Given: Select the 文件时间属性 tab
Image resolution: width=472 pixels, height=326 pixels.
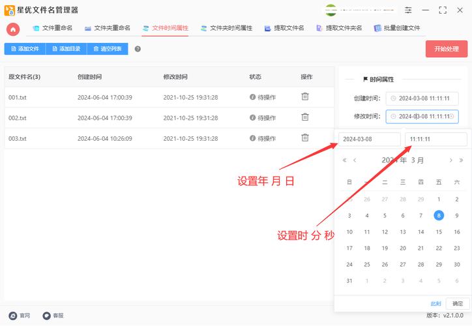Looking at the screenshot, I should click(165, 28).
